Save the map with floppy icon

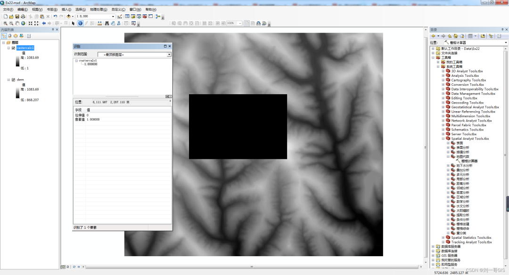point(17,16)
